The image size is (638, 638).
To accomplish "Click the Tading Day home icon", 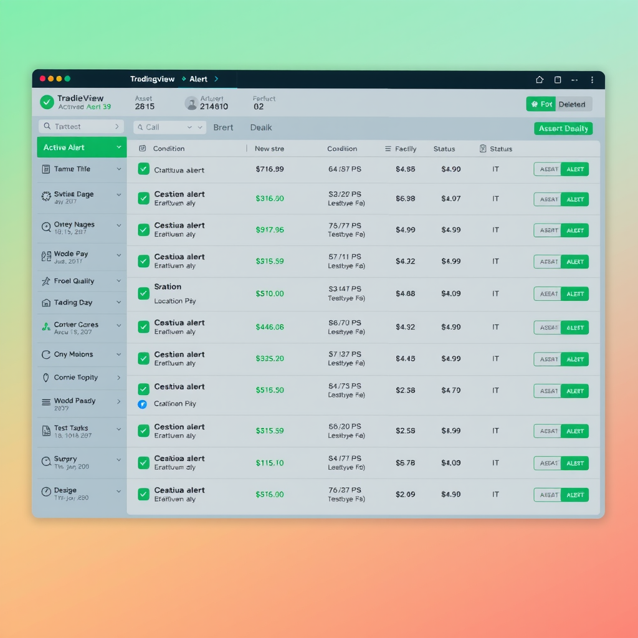I will 46,303.
